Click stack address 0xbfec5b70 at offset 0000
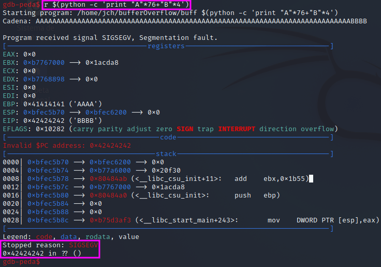This screenshot has height=267, width=381. [x=48, y=162]
